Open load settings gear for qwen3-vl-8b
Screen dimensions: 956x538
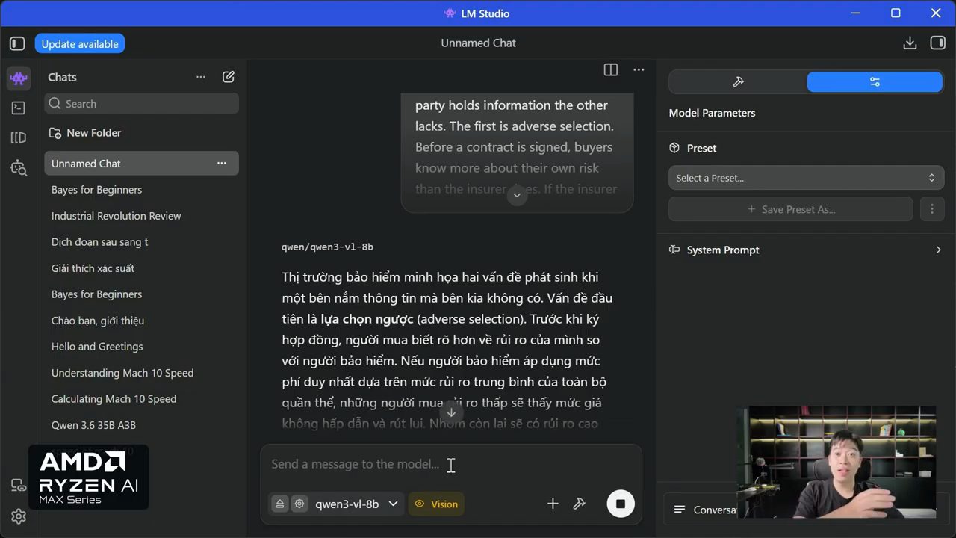click(299, 504)
